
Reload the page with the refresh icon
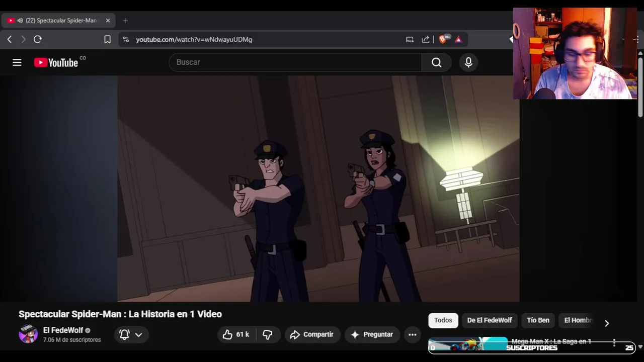(38, 39)
